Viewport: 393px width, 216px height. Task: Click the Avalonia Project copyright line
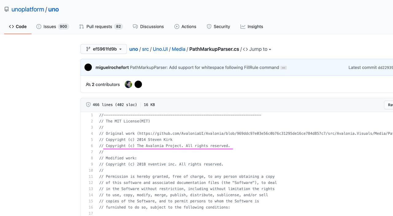click(165, 146)
